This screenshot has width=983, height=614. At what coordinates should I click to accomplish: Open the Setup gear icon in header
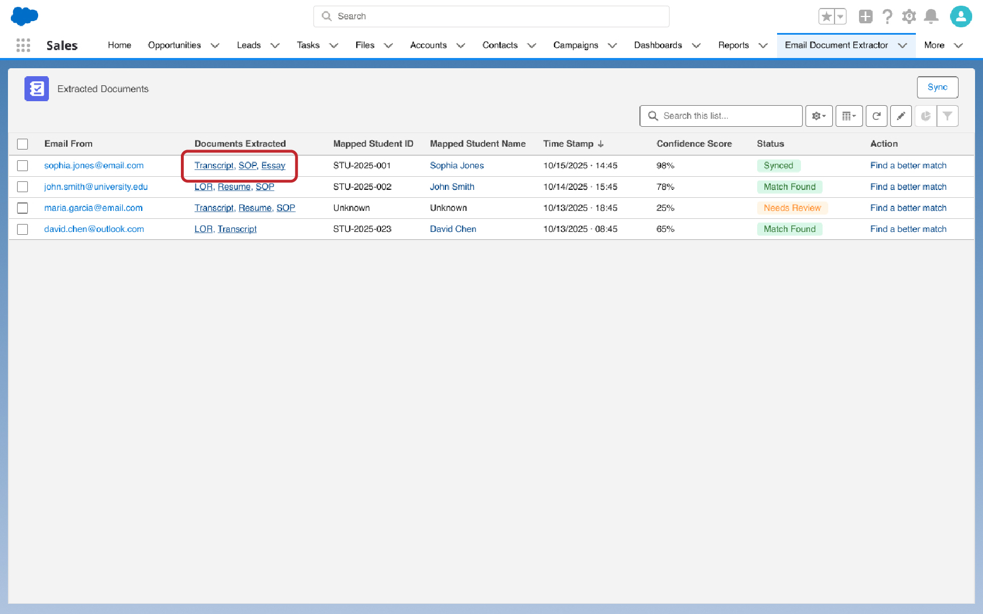pos(909,16)
